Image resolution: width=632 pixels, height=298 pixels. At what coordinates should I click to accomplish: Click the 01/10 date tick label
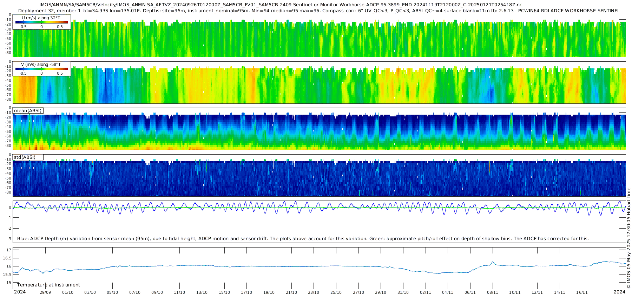tap(68, 292)
